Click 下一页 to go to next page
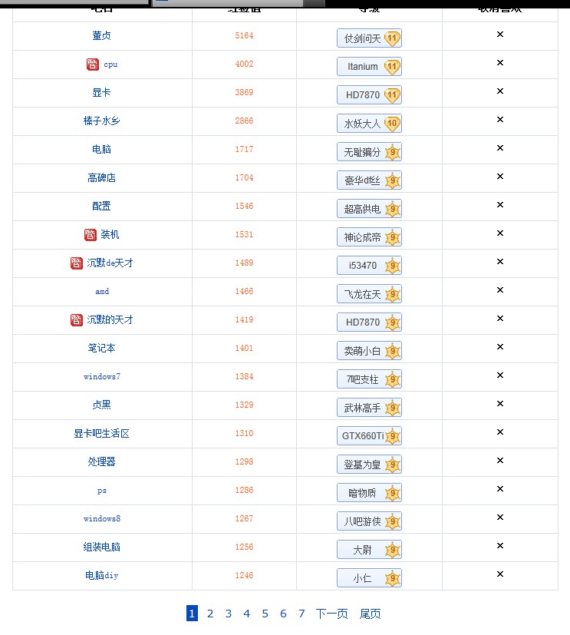 [332, 614]
